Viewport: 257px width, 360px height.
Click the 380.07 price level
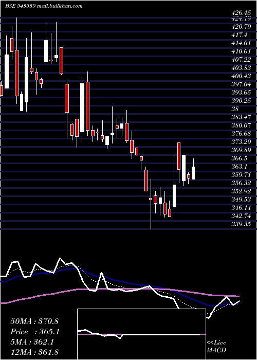click(241, 125)
